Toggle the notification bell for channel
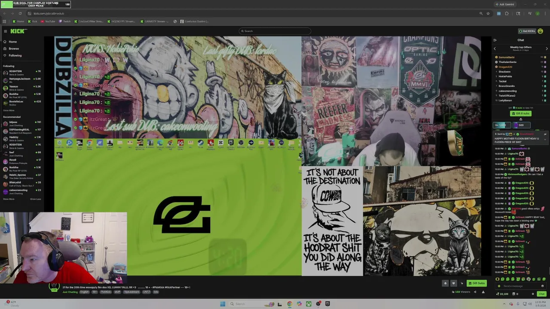 [x=445, y=283]
